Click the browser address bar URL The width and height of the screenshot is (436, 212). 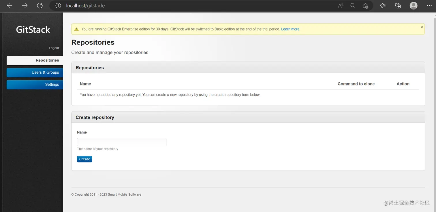[86, 5]
